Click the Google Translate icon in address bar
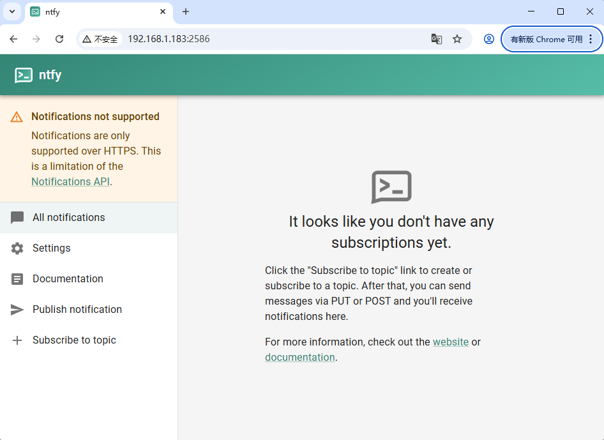Image resolution: width=604 pixels, height=440 pixels. 437,39
